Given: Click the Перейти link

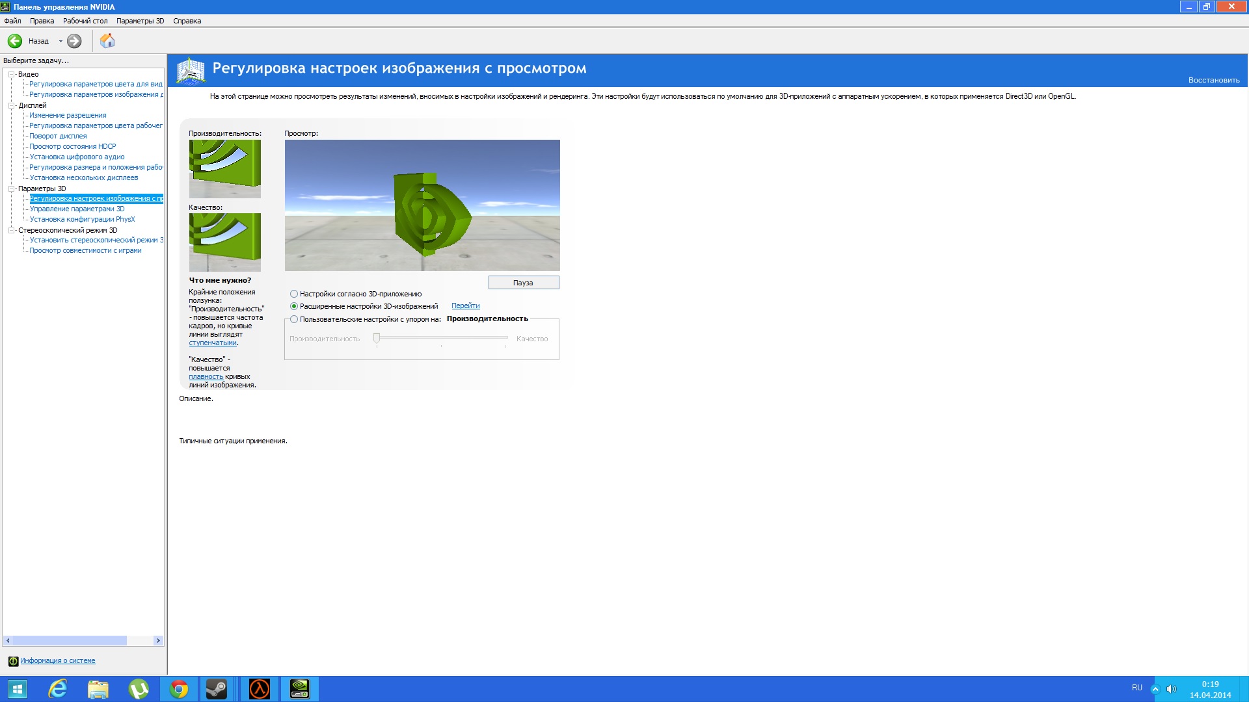Looking at the screenshot, I should pyautogui.click(x=466, y=306).
